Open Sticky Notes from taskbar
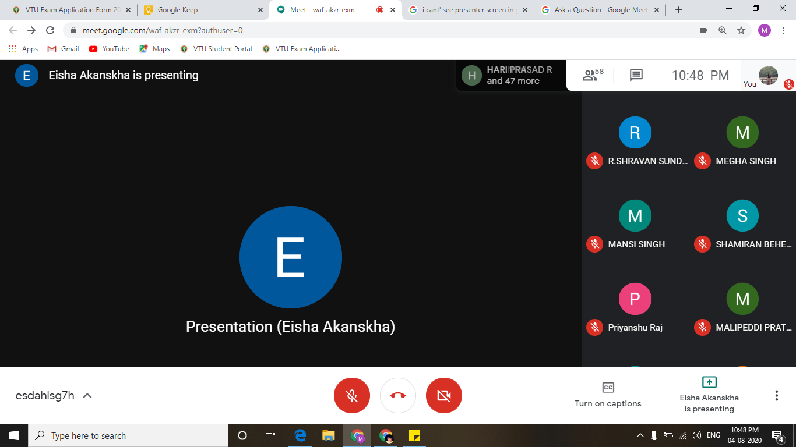Image resolution: width=796 pixels, height=447 pixels. click(x=414, y=435)
